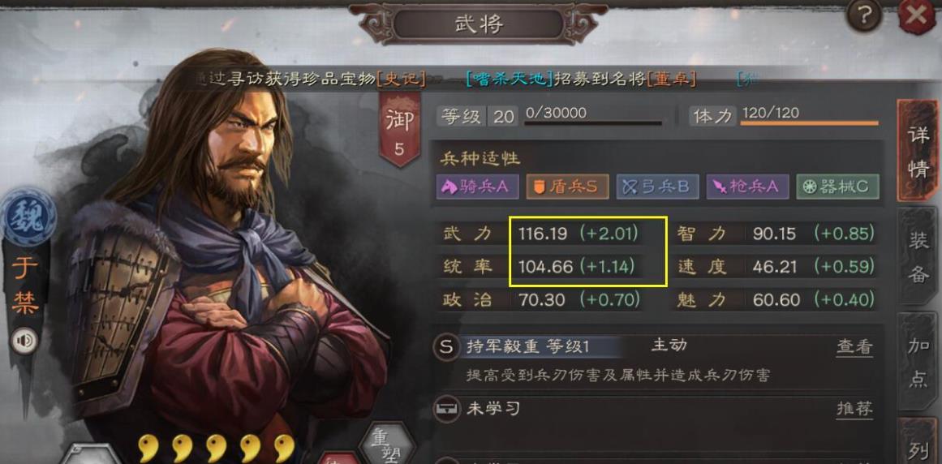
Task: Click the empty 未学习 skill slot icon
Action: pos(445,410)
